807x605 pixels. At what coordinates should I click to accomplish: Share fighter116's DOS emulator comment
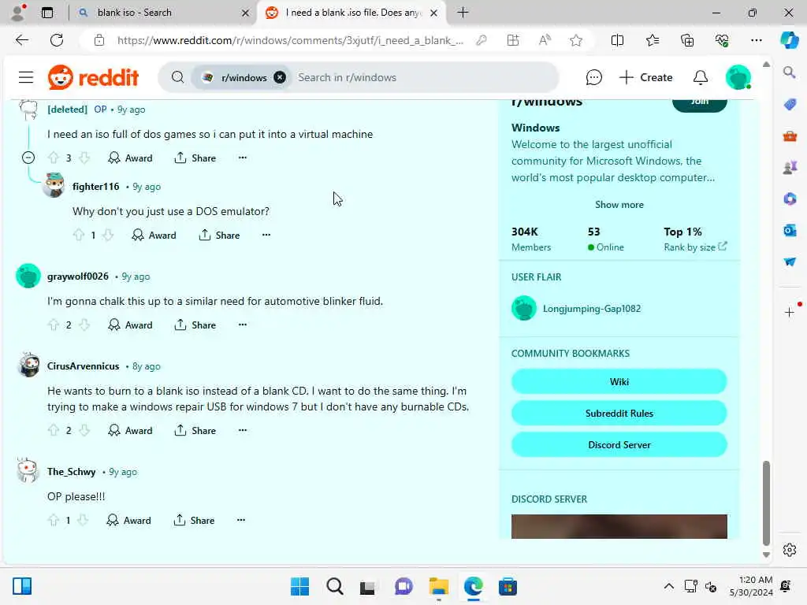(219, 235)
